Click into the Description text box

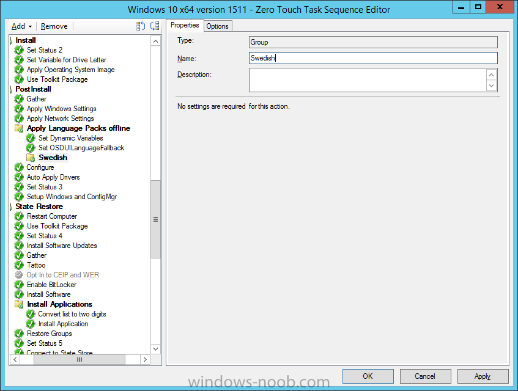(368, 80)
